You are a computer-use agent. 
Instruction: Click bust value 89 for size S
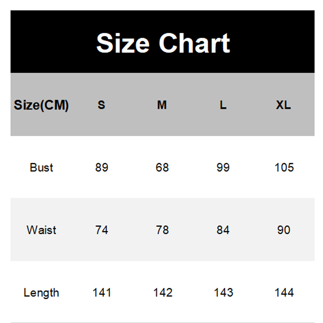(102, 168)
